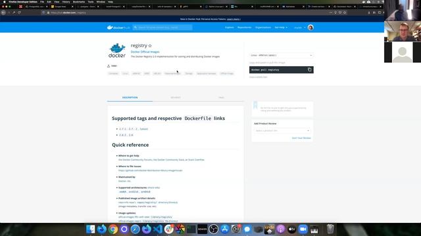The width and height of the screenshot is (421, 236).
Task: Open the Explore link in Docker Hub navbar
Action: tap(230, 28)
